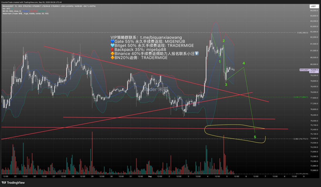
Task: Click the date 9 on the time axis
Action: 304,176
